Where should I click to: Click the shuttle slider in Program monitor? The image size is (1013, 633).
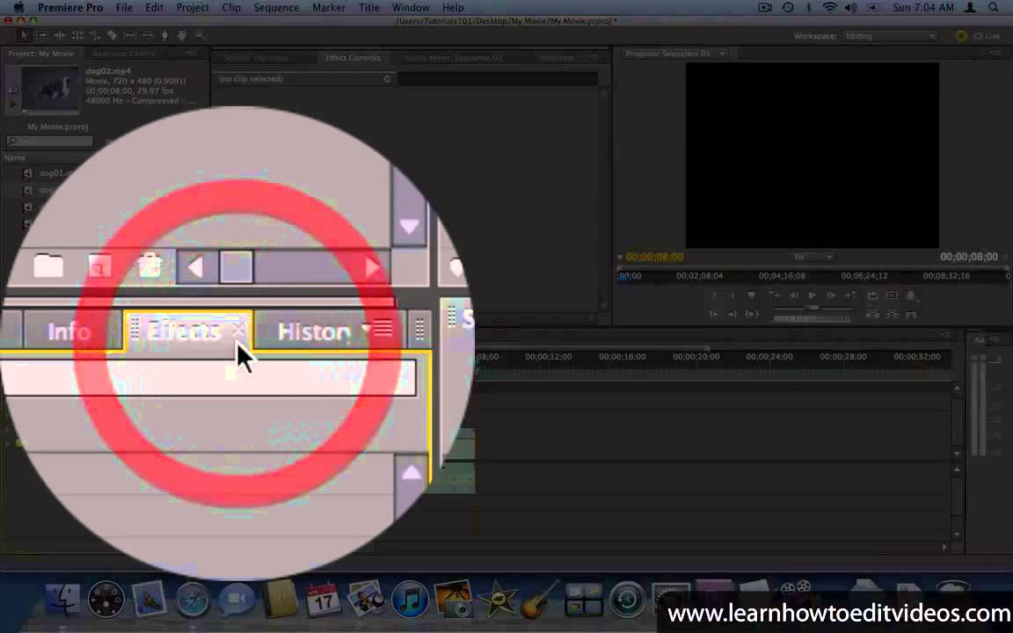pyautogui.click(x=813, y=308)
